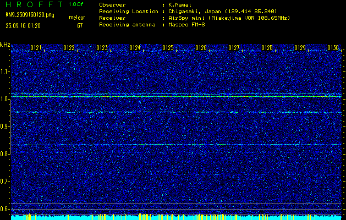Screen dimensions: 346x220
Task: Click the Receiving Location field label
Action: 129,11
